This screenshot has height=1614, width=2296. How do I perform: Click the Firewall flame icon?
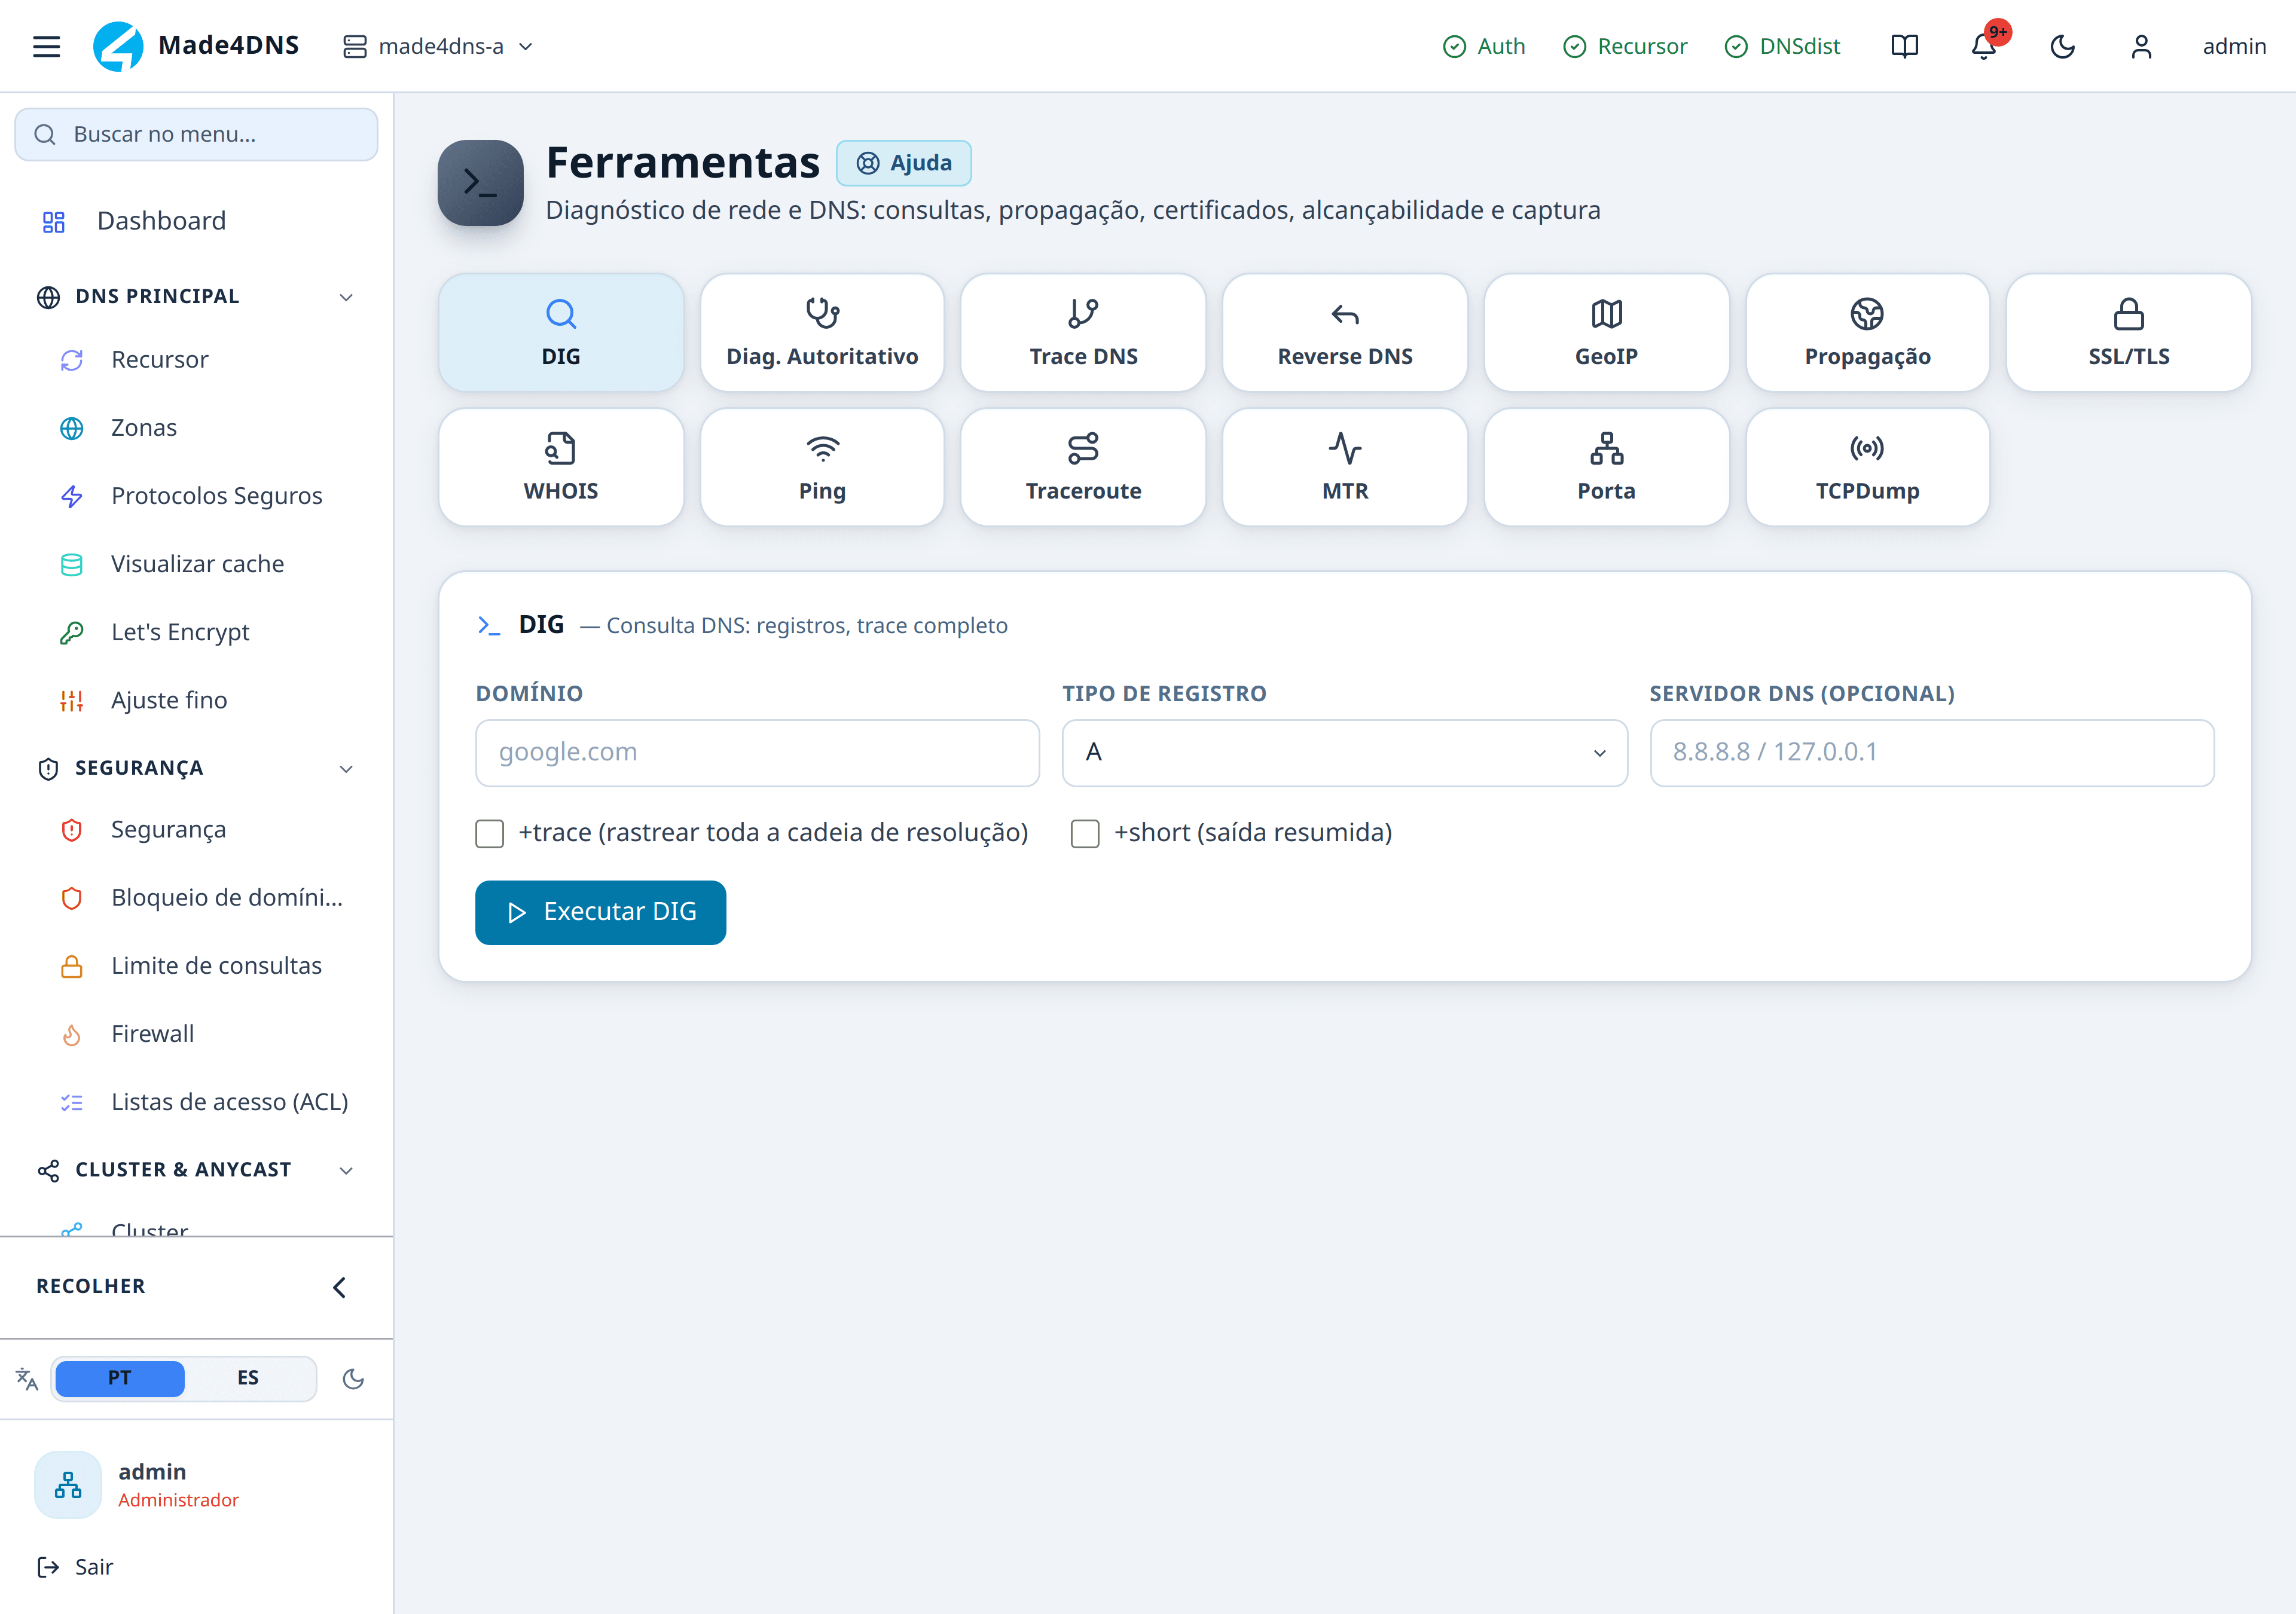[72, 1035]
